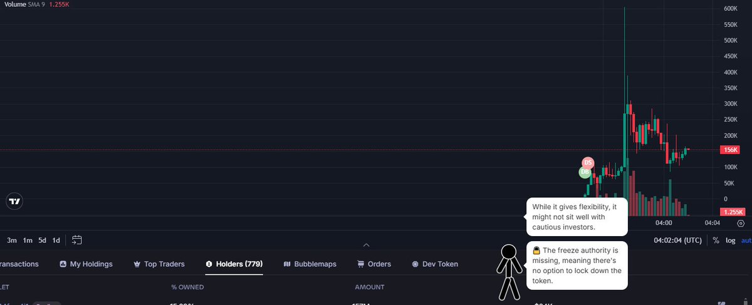752x305 pixels.
Task: Click the 04:00 time axis label
Action: [x=664, y=223]
